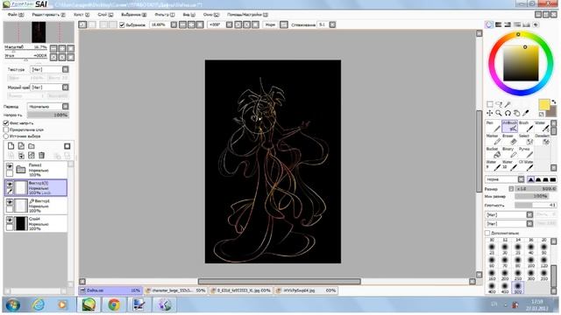The width and height of the screenshot is (561, 315).
Task: Open the rotation angle dropdown in toolbar
Action: (230, 24)
